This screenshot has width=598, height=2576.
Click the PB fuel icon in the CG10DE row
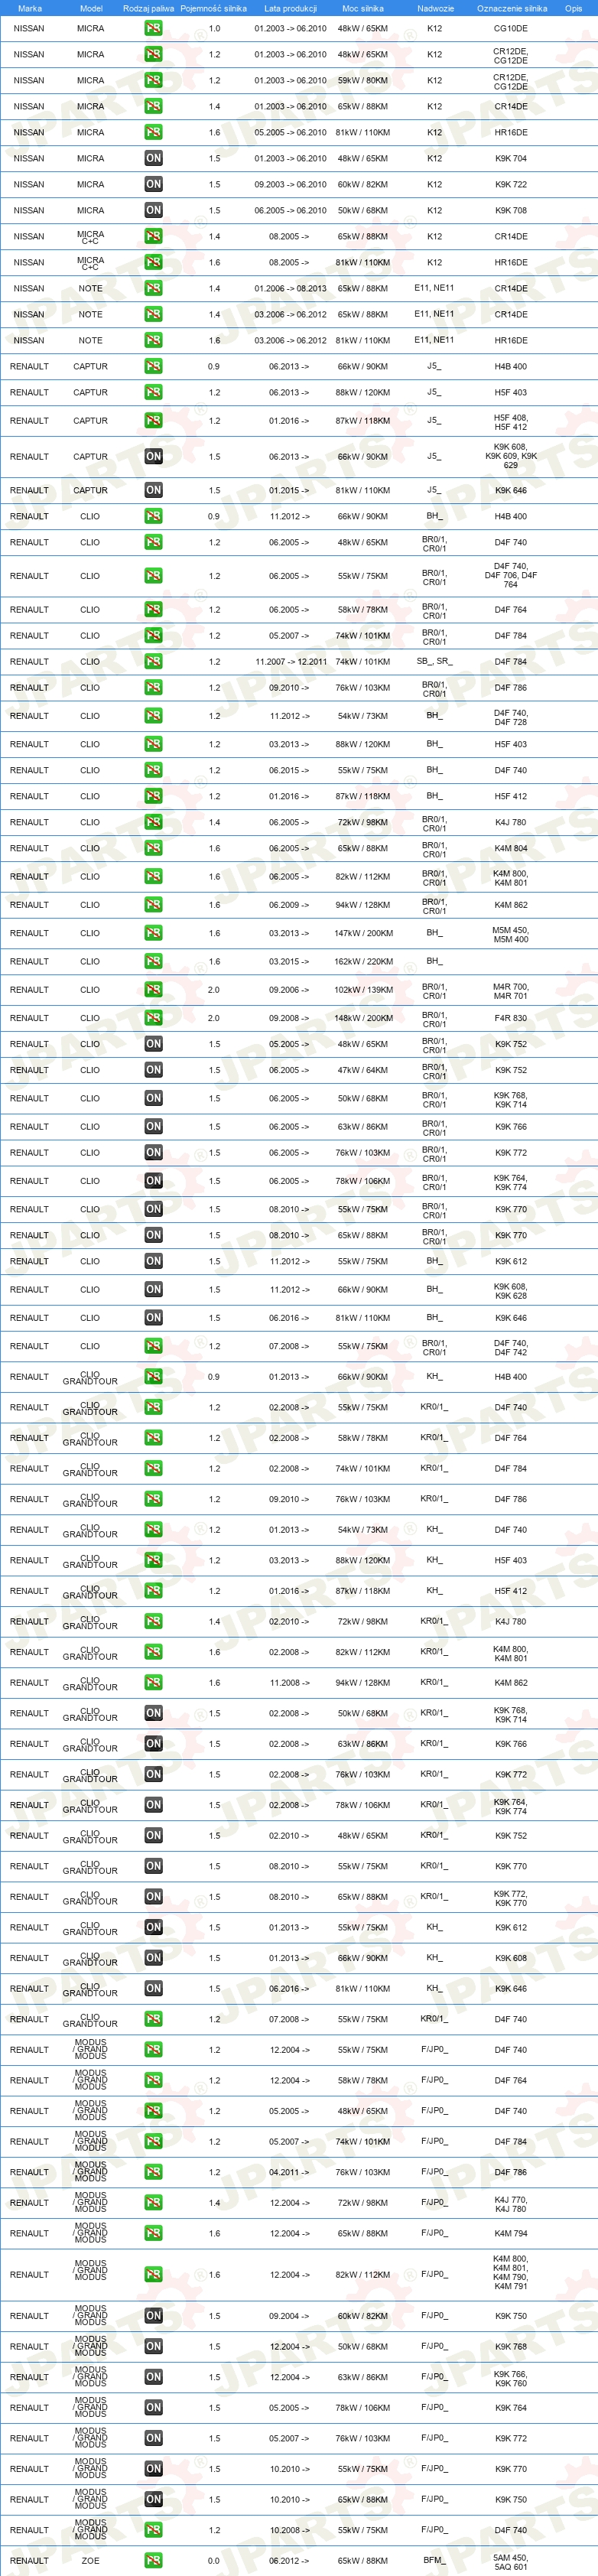(x=153, y=28)
